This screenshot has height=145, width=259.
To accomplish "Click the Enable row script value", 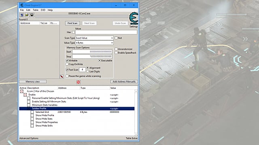I will point(114,95).
